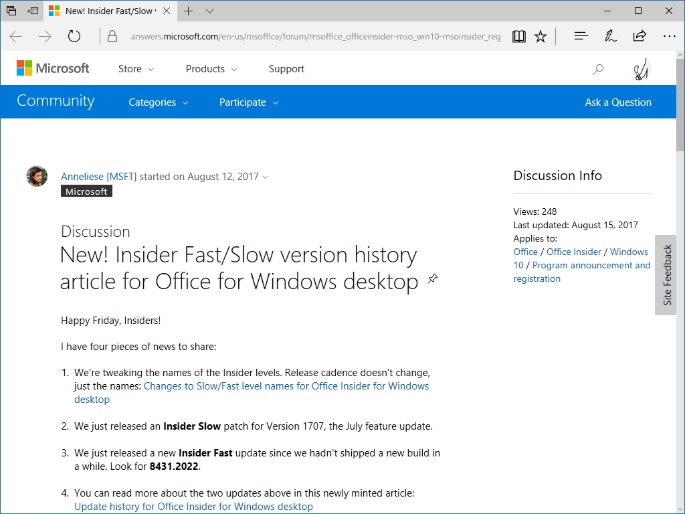Open Edge settings and more menu

click(669, 36)
